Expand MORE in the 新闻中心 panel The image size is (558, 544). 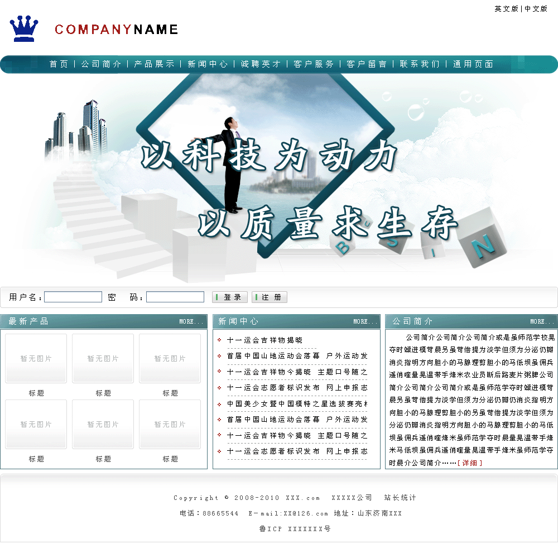click(x=365, y=321)
